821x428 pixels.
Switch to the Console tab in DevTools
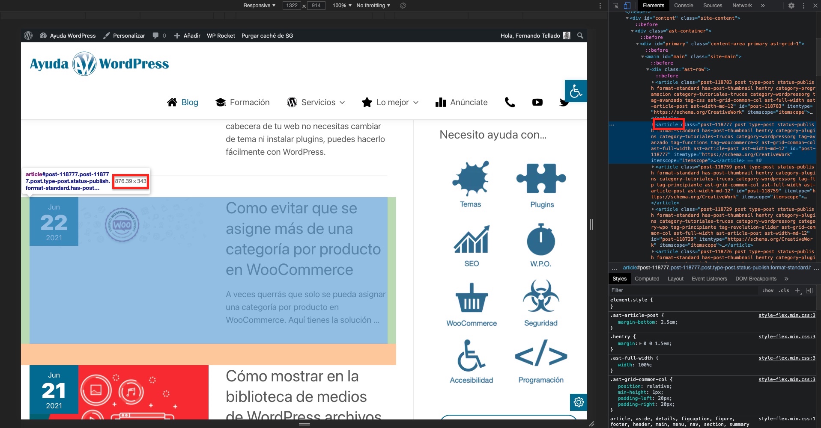tap(684, 6)
